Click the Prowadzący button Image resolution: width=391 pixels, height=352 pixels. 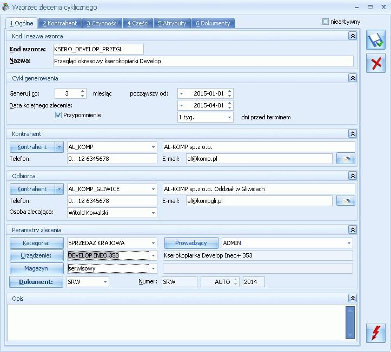point(191,243)
